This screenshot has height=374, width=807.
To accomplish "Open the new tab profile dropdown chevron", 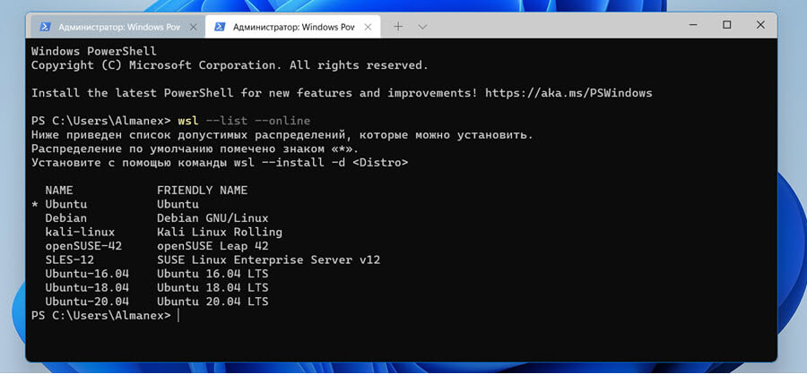I will pos(422,27).
